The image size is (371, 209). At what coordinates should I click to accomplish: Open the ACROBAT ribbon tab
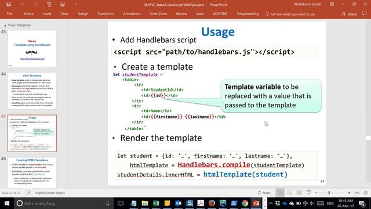coord(220,14)
